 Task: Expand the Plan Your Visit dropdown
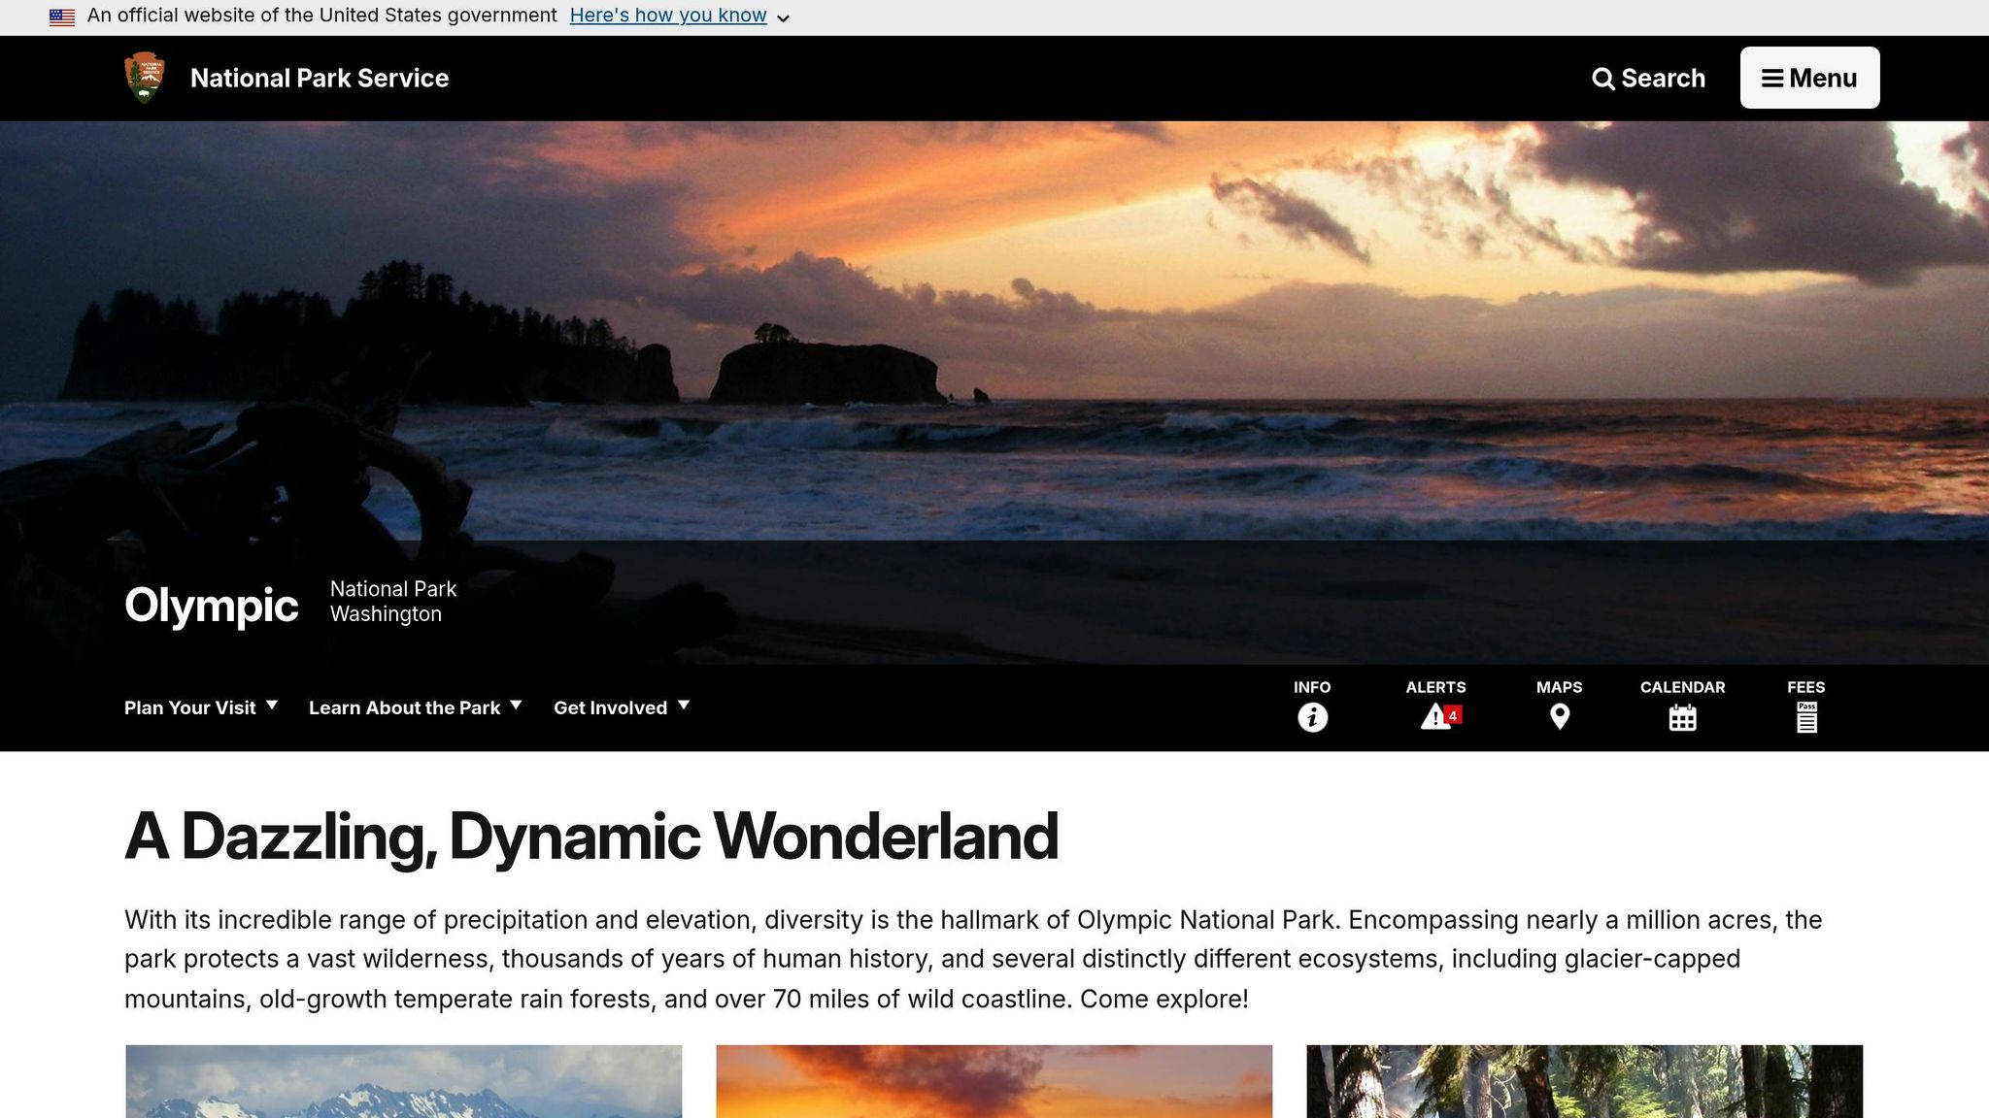click(201, 707)
